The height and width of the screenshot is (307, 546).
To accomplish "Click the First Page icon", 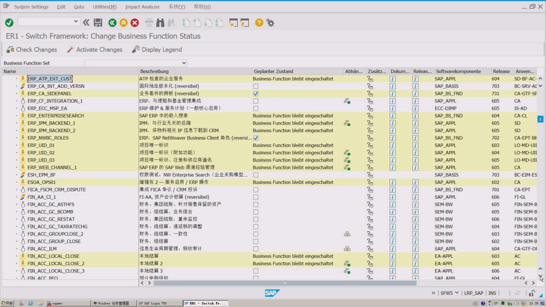I will 186,23.
